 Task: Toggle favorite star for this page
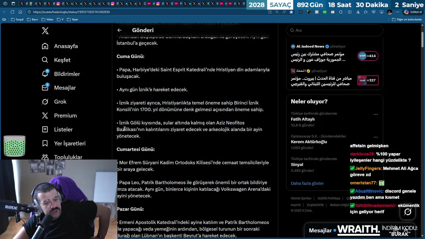pyautogui.click(x=291, y=12)
